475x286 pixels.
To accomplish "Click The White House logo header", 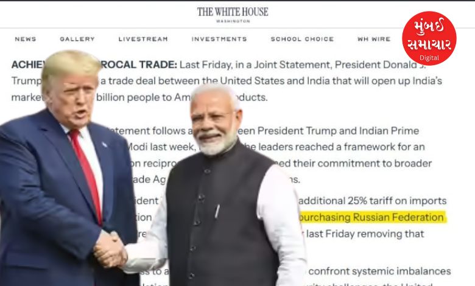I will 233,12.
